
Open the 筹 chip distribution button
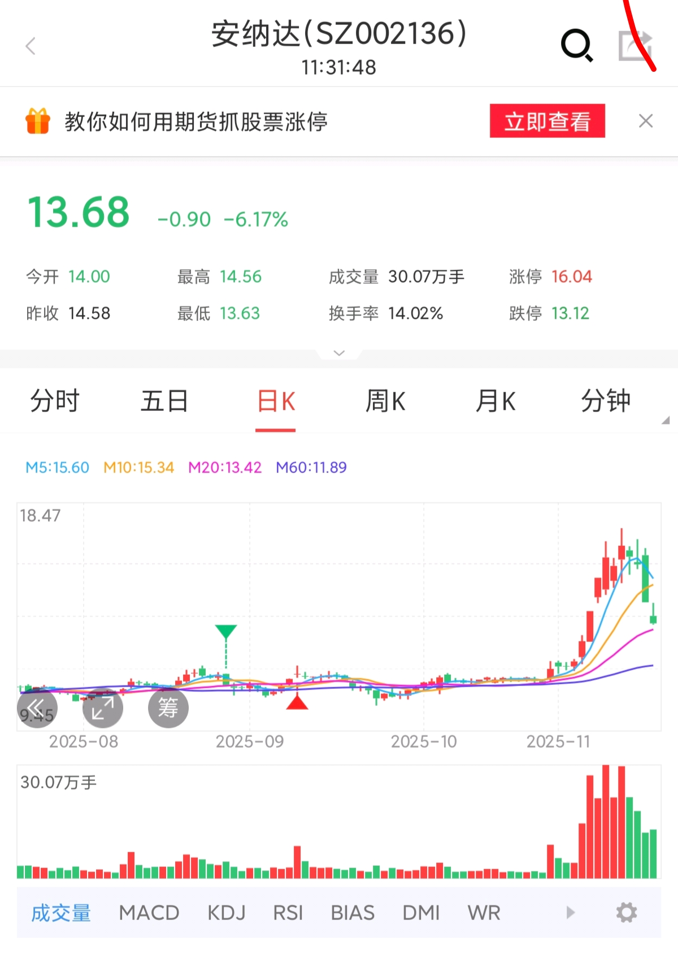[168, 708]
